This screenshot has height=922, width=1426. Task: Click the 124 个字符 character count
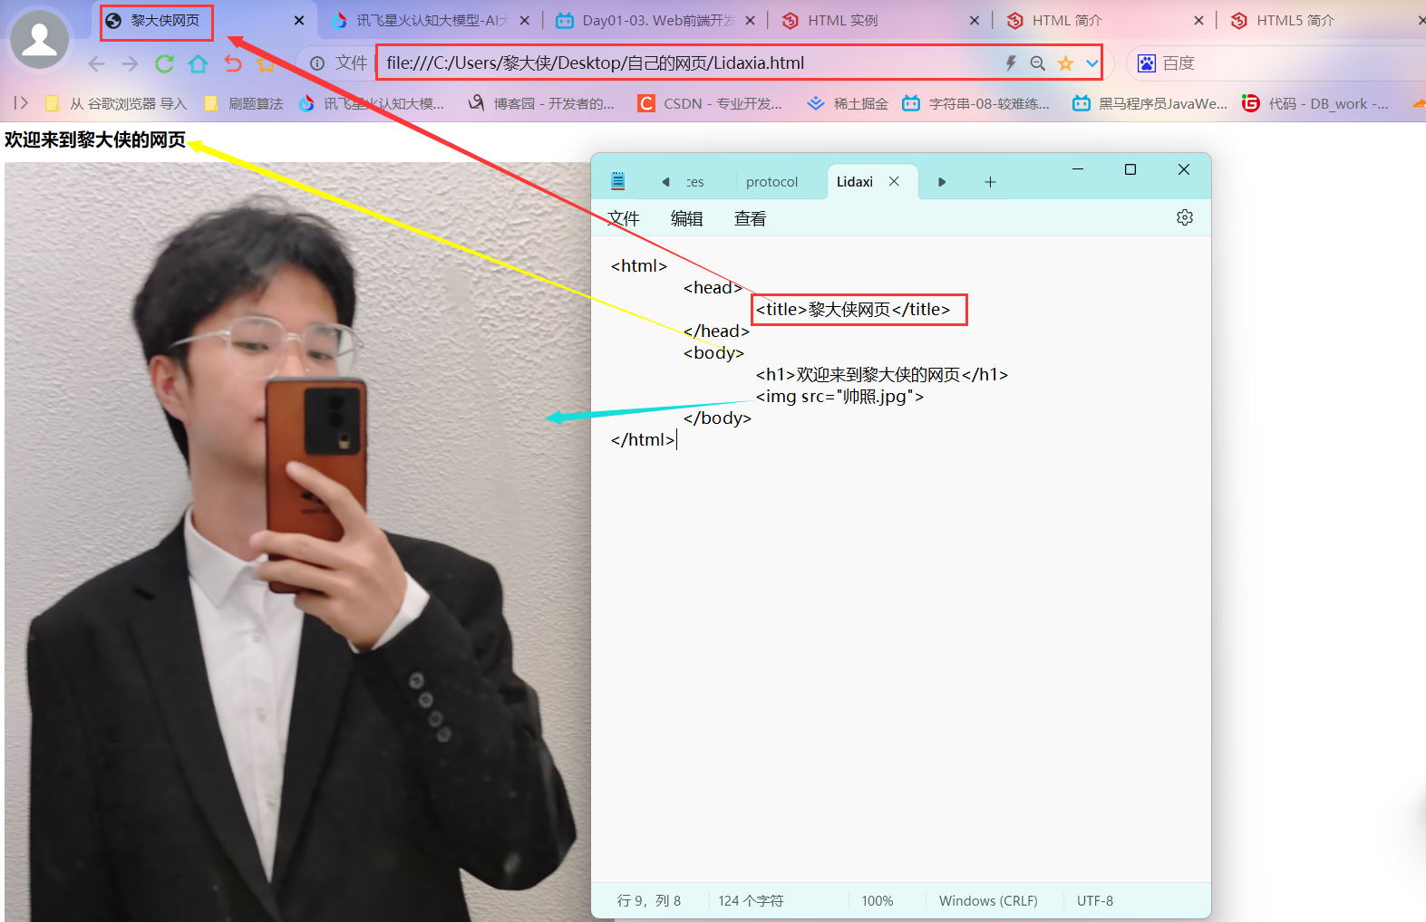click(752, 901)
